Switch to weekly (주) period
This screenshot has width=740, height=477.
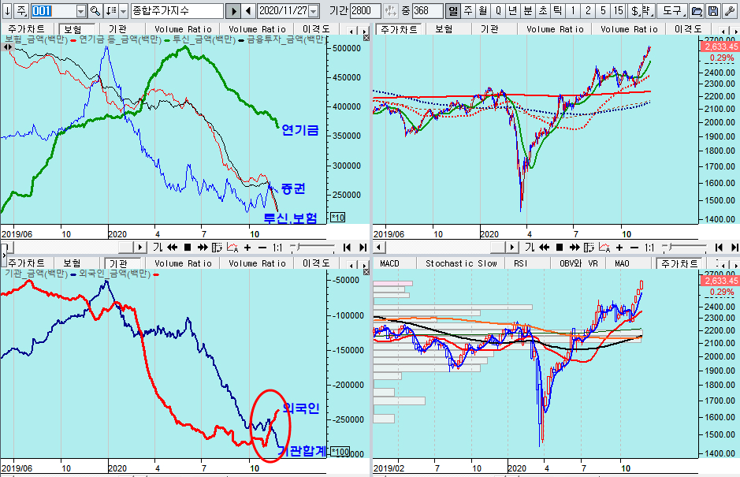click(467, 11)
